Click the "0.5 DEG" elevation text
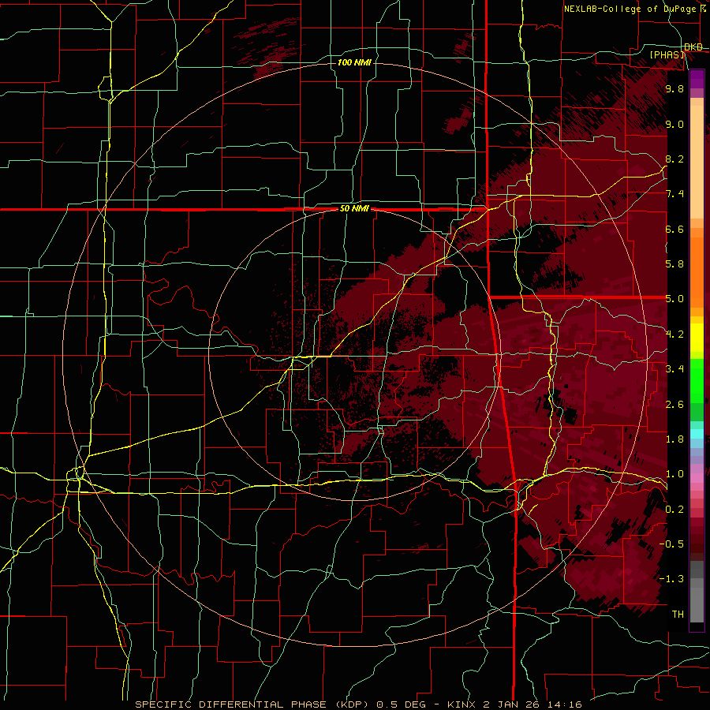 [402, 704]
